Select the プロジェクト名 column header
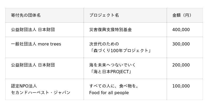The image size is (213, 108). (104, 15)
